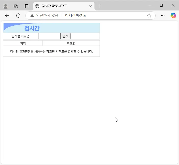This screenshot has width=179, height=165.
Task: Click the 지역 column header
Action: 23,43
